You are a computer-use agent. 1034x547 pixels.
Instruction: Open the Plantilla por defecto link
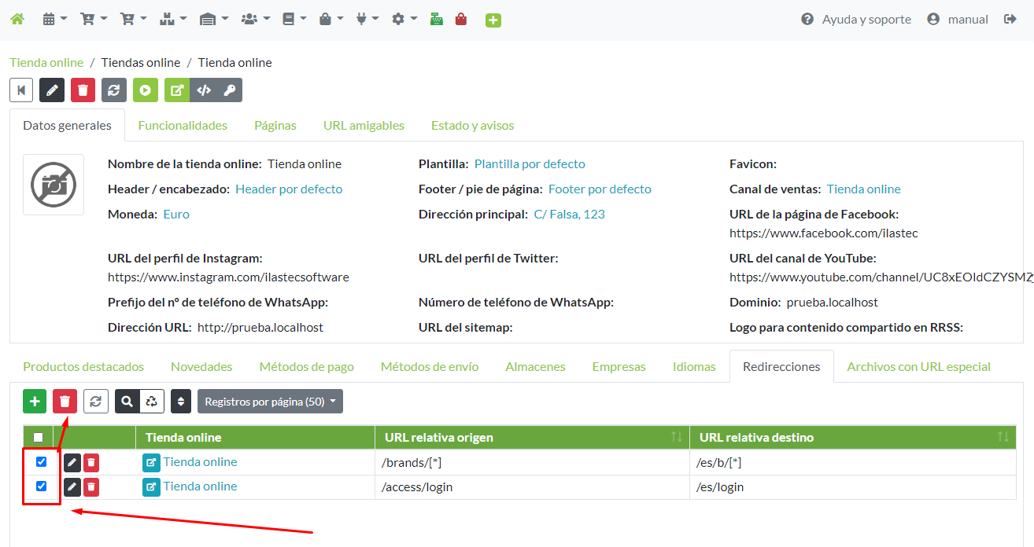coord(530,164)
